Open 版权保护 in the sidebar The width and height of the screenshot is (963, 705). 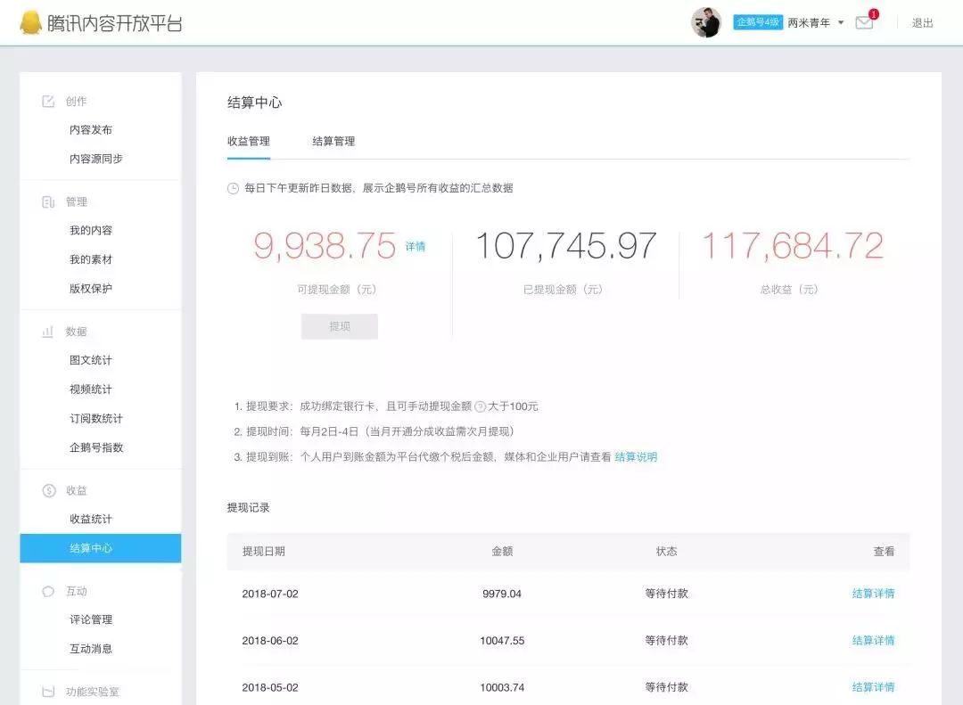(91, 289)
